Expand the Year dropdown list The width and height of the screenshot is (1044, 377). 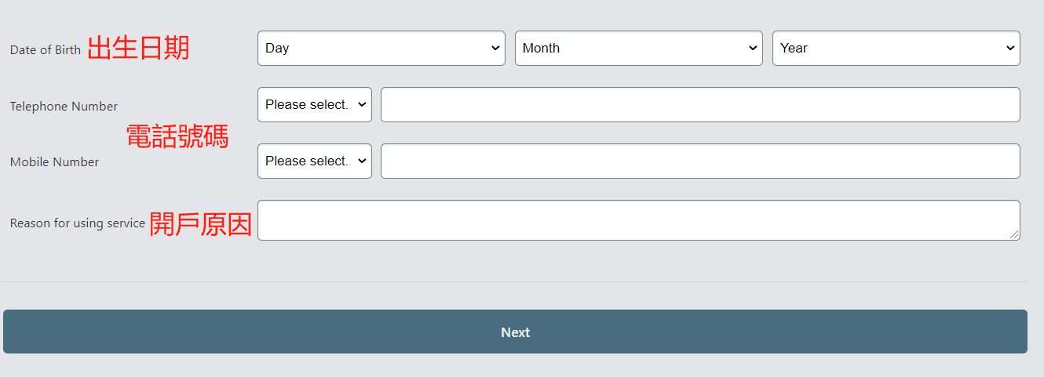[896, 49]
